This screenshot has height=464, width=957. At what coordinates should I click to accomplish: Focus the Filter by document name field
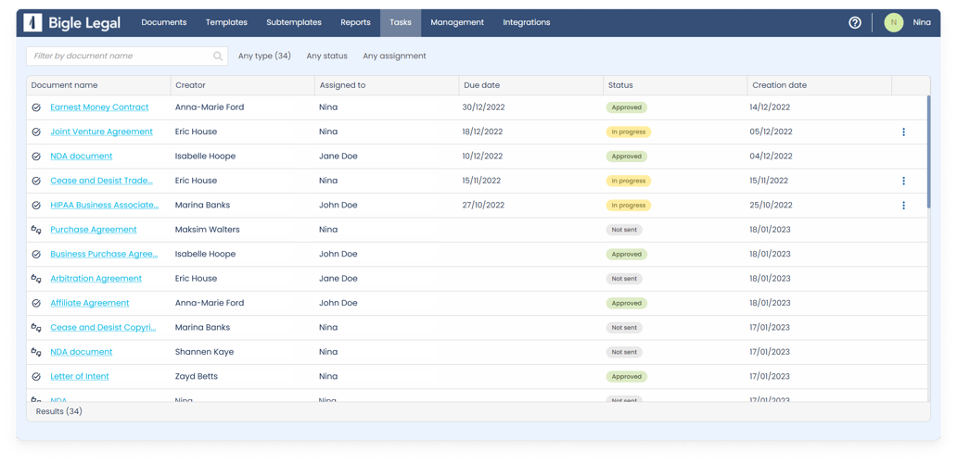pyautogui.click(x=121, y=56)
